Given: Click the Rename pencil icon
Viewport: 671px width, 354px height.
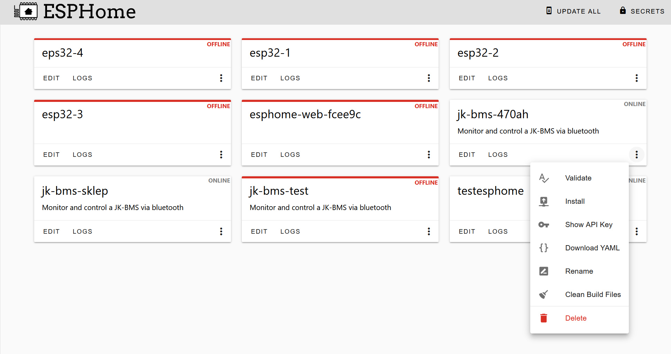Looking at the screenshot, I should click(x=543, y=271).
